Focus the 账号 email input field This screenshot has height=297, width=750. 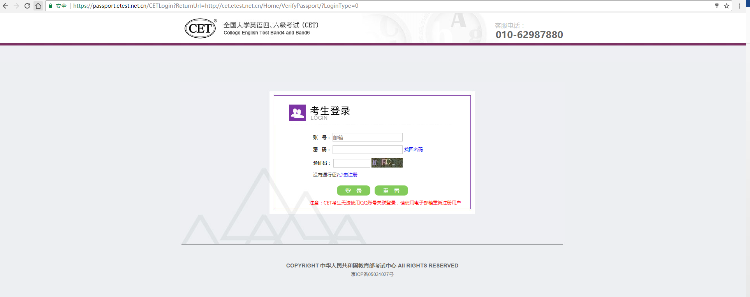pyautogui.click(x=367, y=137)
